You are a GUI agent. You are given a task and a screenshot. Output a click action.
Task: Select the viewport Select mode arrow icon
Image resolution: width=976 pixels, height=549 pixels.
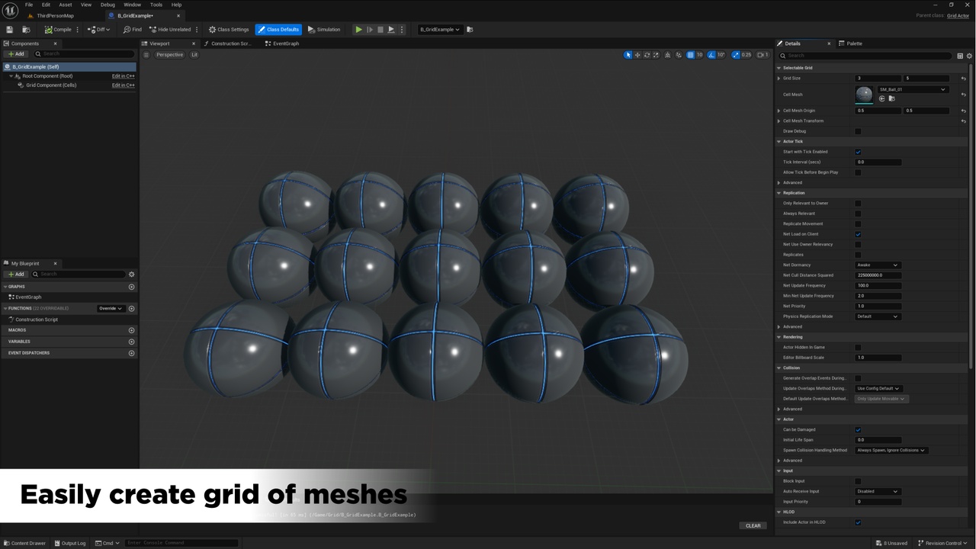[x=628, y=55]
